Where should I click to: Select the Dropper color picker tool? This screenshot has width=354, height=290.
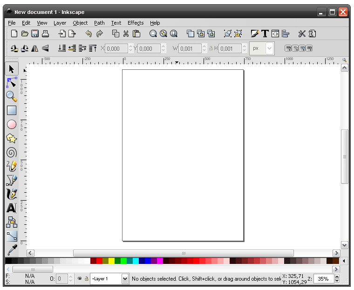[12, 250]
